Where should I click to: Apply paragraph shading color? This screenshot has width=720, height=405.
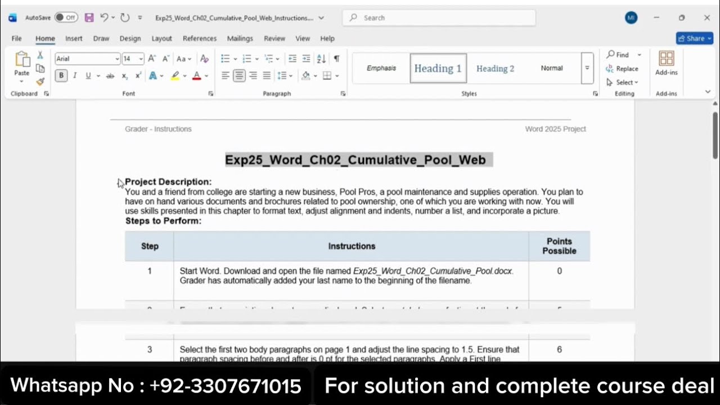(305, 75)
